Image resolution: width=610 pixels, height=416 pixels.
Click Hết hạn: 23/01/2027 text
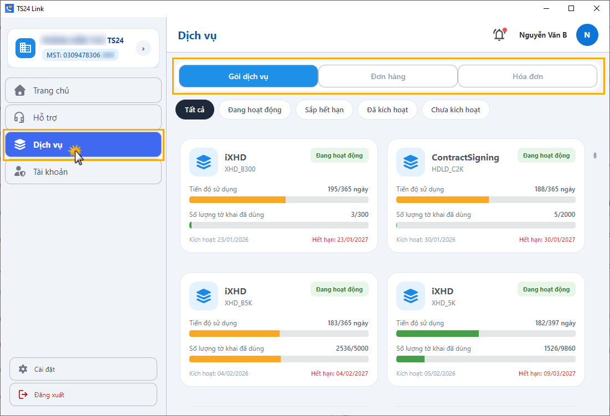click(x=340, y=240)
